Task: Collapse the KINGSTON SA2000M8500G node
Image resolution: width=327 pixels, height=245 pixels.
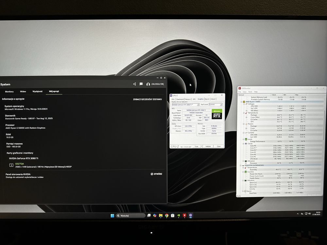Action: [240, 165]
